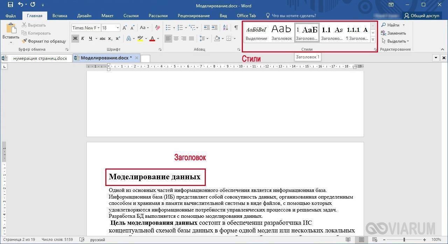Center-align the paragraph text
Viewport: 448px width, 244px height.
(176, 38)
